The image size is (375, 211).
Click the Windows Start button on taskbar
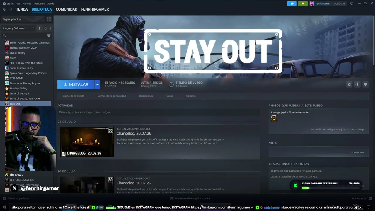4,207
